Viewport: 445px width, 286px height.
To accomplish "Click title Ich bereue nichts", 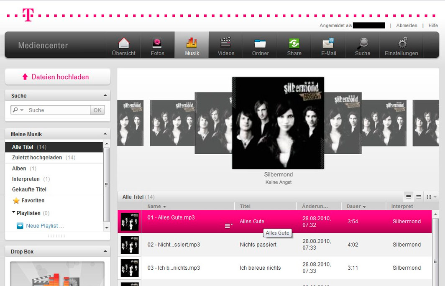I will (260, 268).
